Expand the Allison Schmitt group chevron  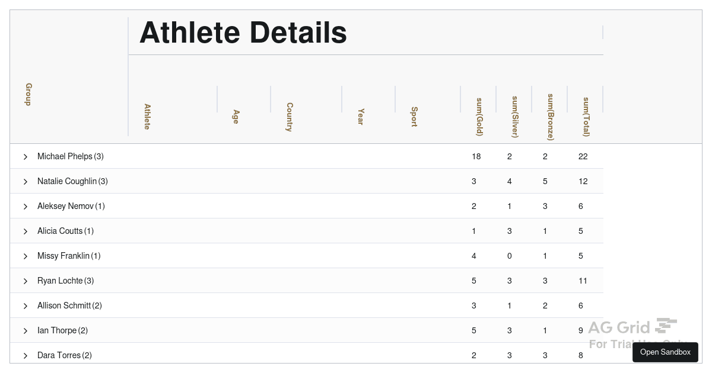point(26,306)
